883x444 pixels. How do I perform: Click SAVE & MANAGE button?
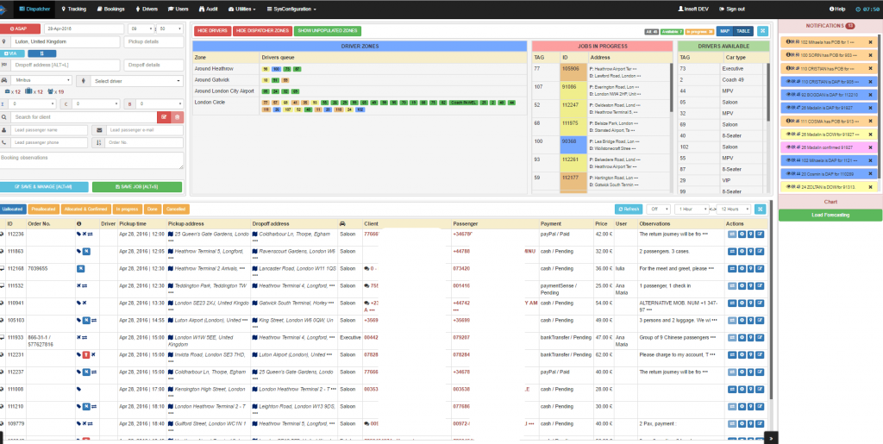click(44, 186)
